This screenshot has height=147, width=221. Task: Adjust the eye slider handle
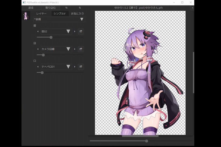click(x=43, y=55)
